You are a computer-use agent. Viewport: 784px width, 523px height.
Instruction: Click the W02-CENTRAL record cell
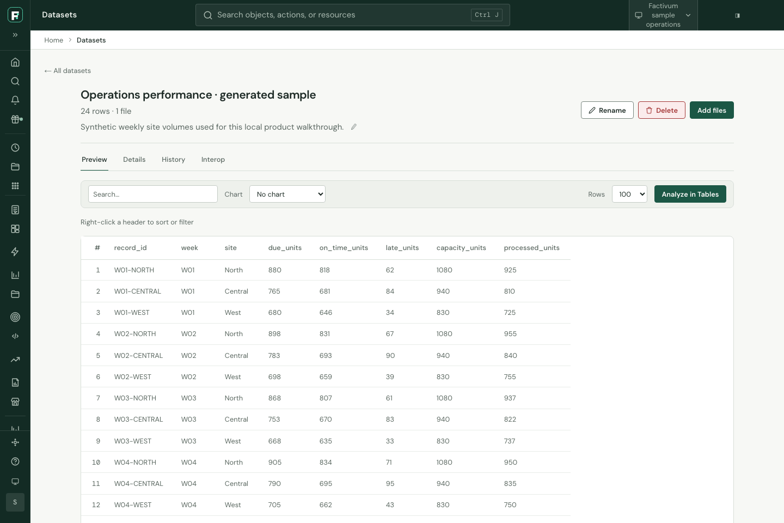138,355
